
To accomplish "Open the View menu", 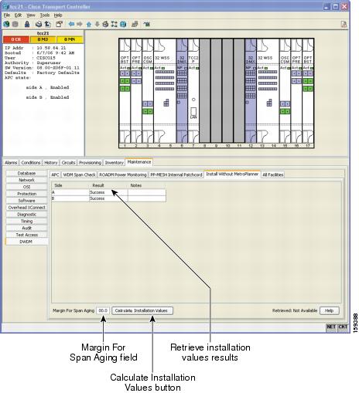I will click(31, 15).
